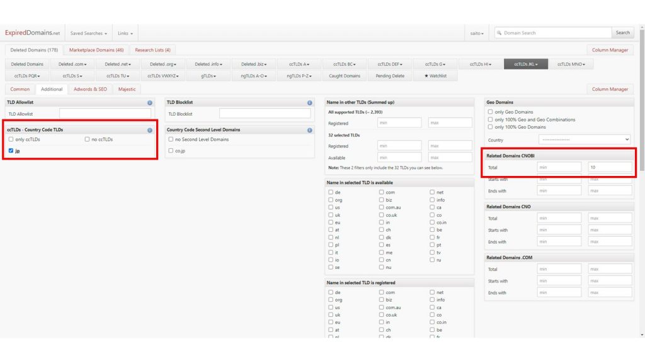Click the ExpiredDomains.net logo

pos(32,33)
